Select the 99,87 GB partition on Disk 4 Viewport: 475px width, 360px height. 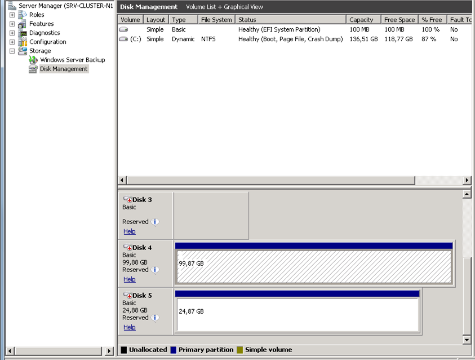314,266
